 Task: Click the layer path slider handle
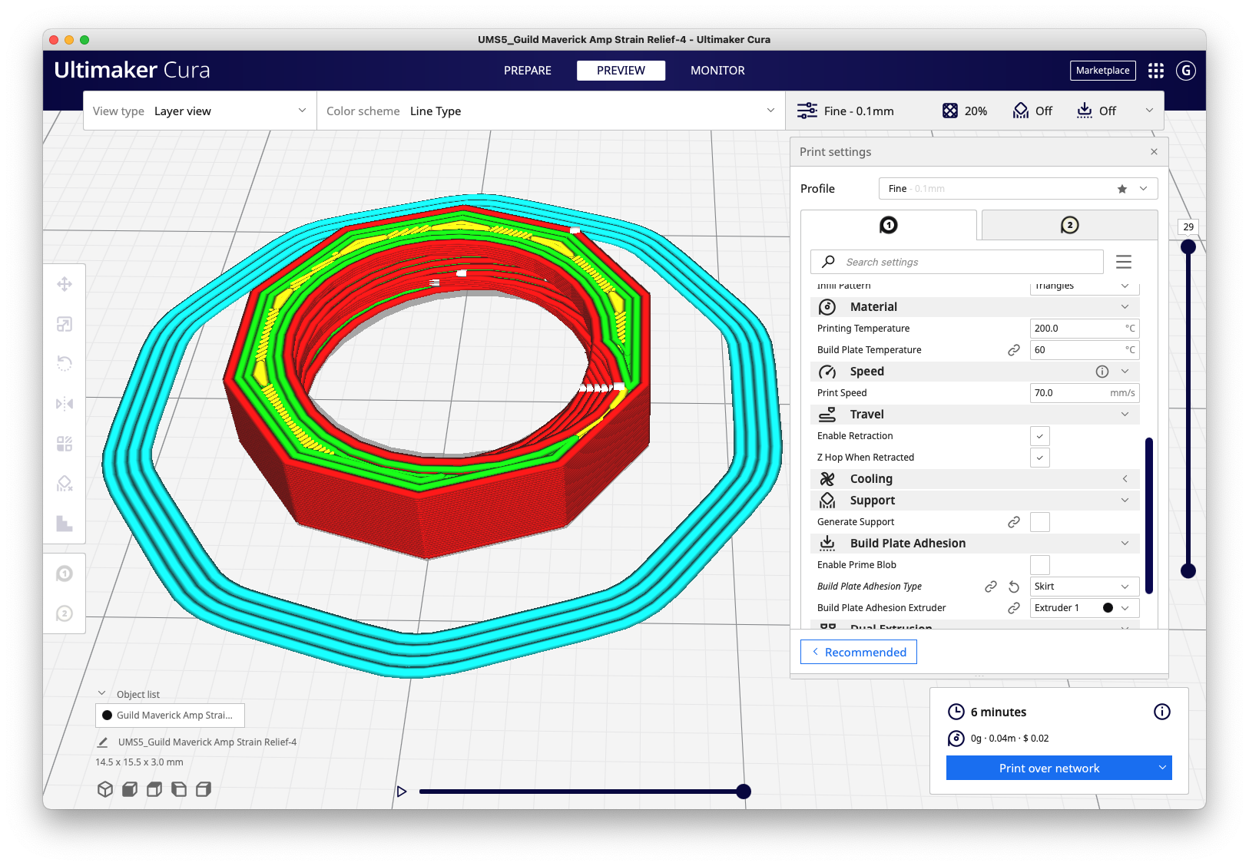pyautogui.click(x=743, y=792)
